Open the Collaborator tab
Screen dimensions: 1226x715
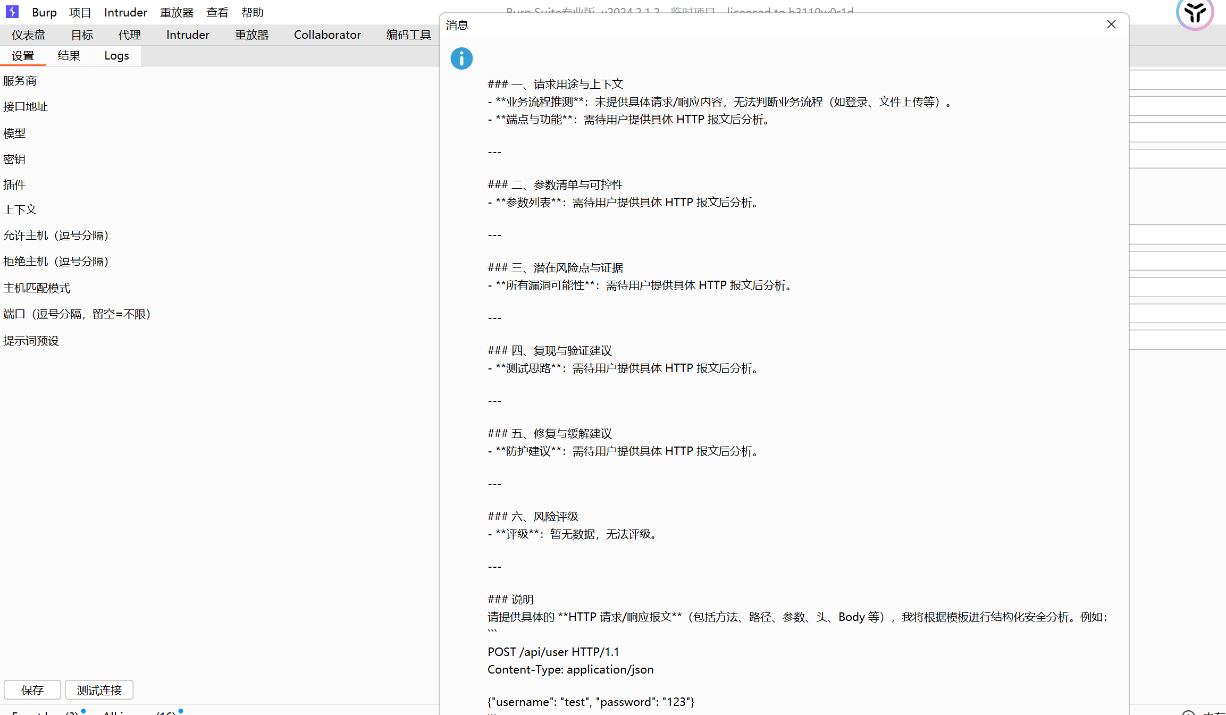[328, 35]
